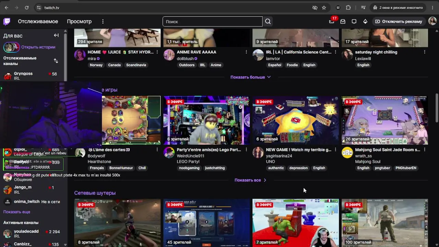Select the Foodie tag

pos(292,65)
